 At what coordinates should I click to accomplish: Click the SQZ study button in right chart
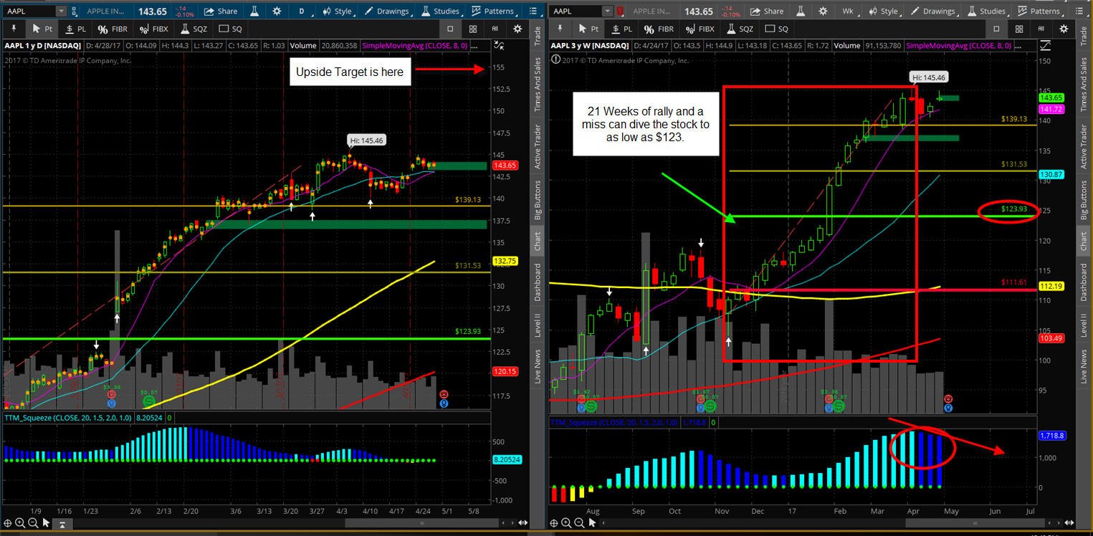[738, 29]
